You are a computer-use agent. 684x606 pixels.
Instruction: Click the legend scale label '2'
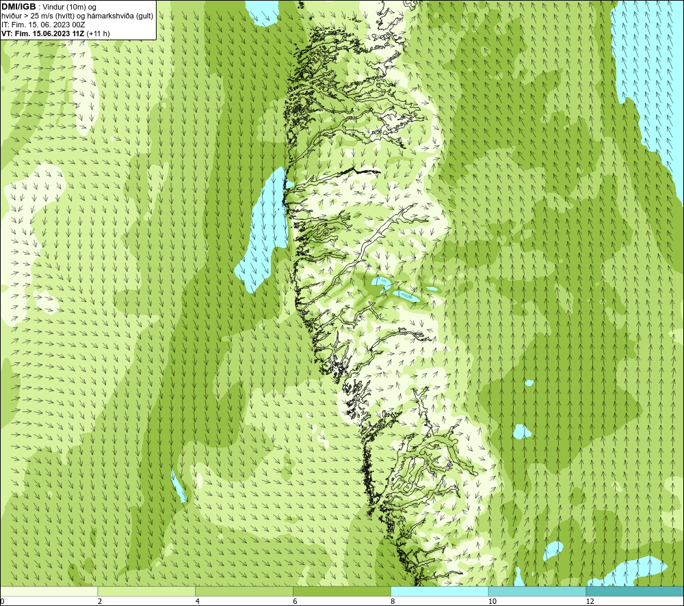pyautogui.click(x=100, y=602)
